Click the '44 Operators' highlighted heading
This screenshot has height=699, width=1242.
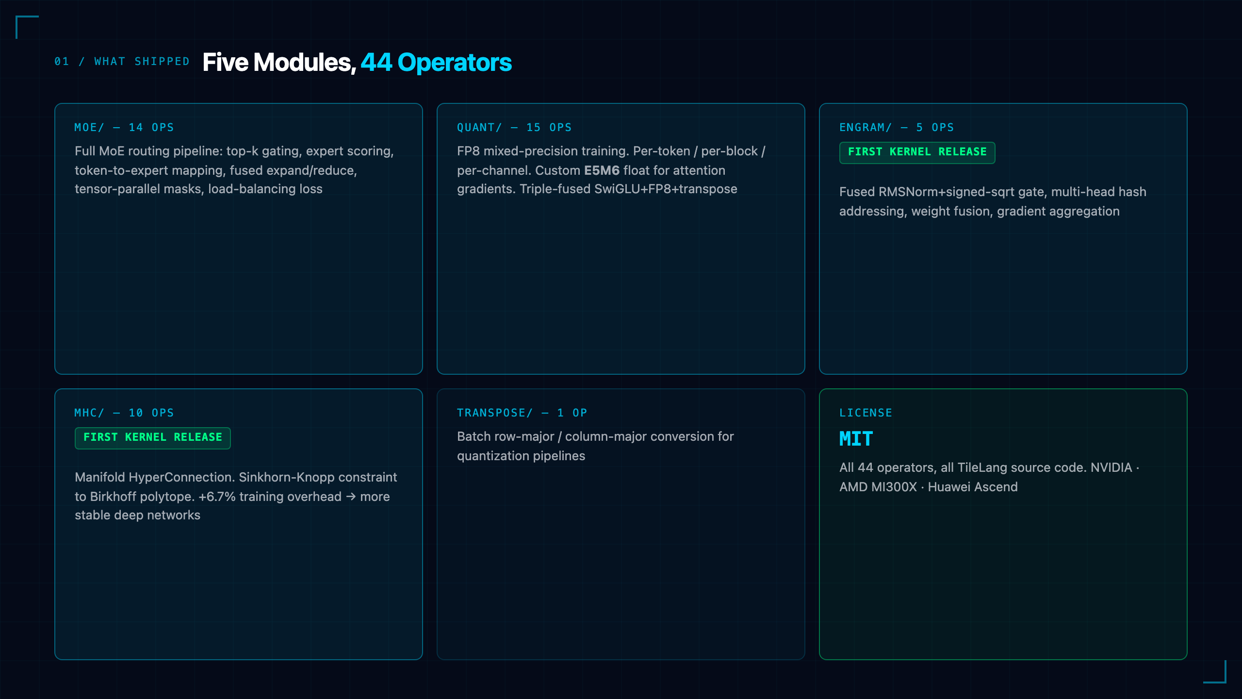[x=436, y=62]
